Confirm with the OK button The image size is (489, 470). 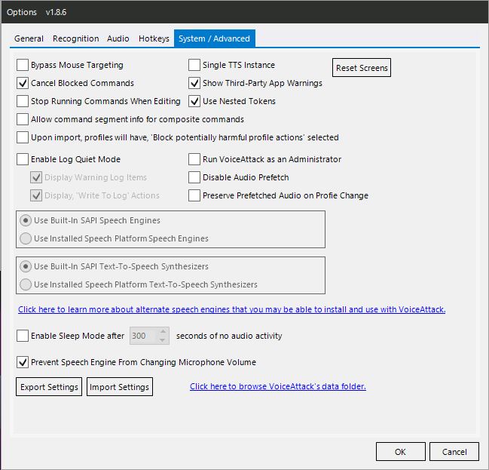[400, 452]
